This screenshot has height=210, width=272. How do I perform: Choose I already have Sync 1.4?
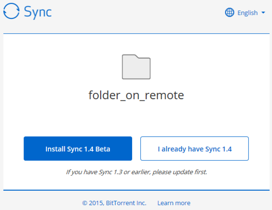pos(194,149)
